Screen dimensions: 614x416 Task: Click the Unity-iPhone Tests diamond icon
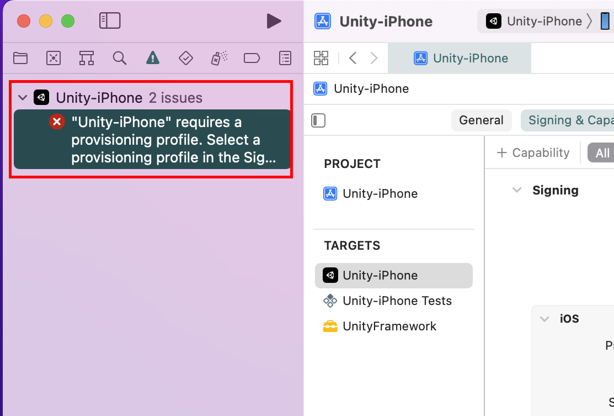pos(330,301)
